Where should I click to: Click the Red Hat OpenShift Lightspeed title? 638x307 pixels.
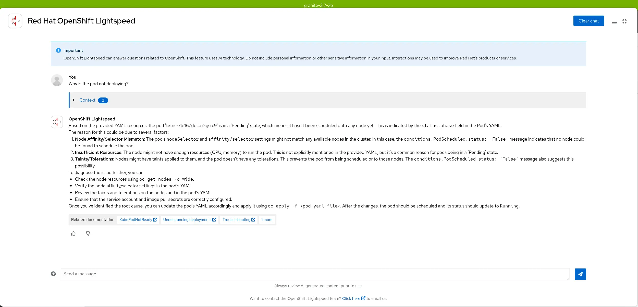point(81,21)
